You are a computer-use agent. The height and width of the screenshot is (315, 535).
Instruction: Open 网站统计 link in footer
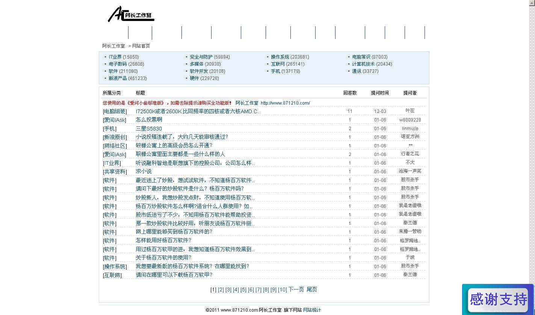click(x=312, y=310)
